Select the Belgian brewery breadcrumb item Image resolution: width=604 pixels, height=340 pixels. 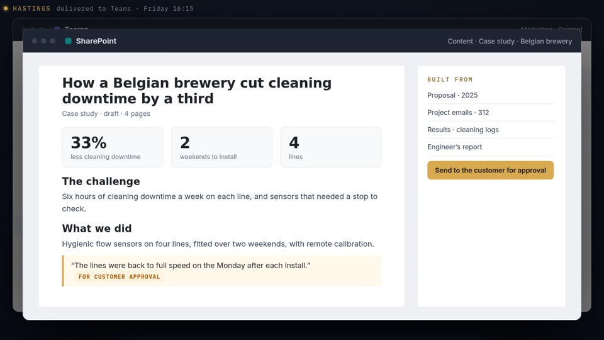click(x=546, y=42)
